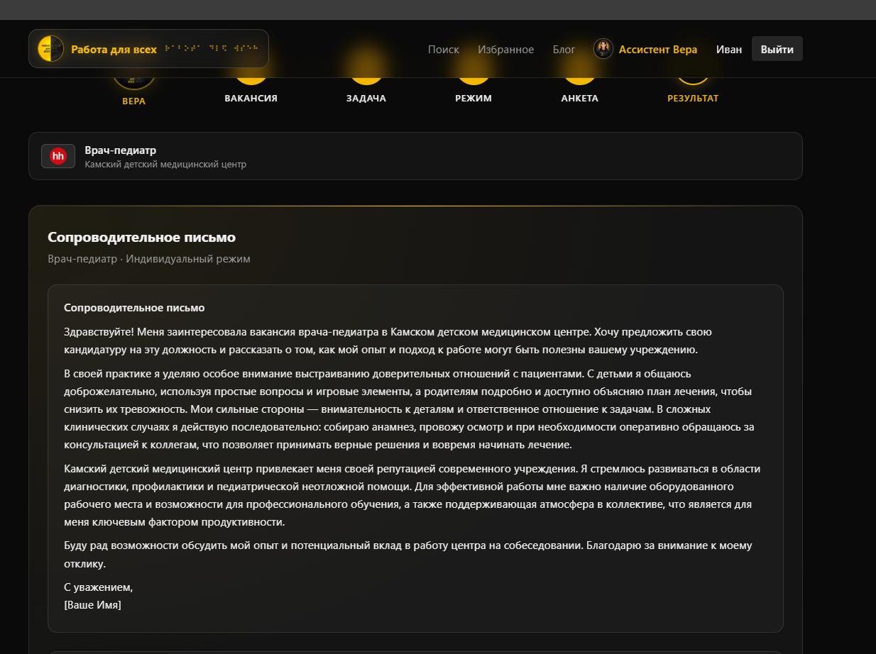Go to the ВЕРА step

click(133, 101)
